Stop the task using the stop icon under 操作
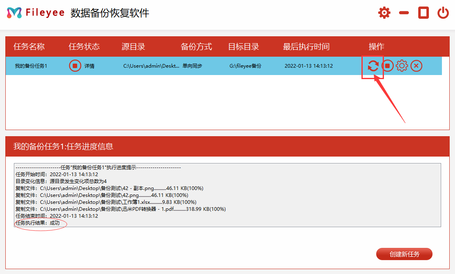The image size is (455, 274). point(388,66)
